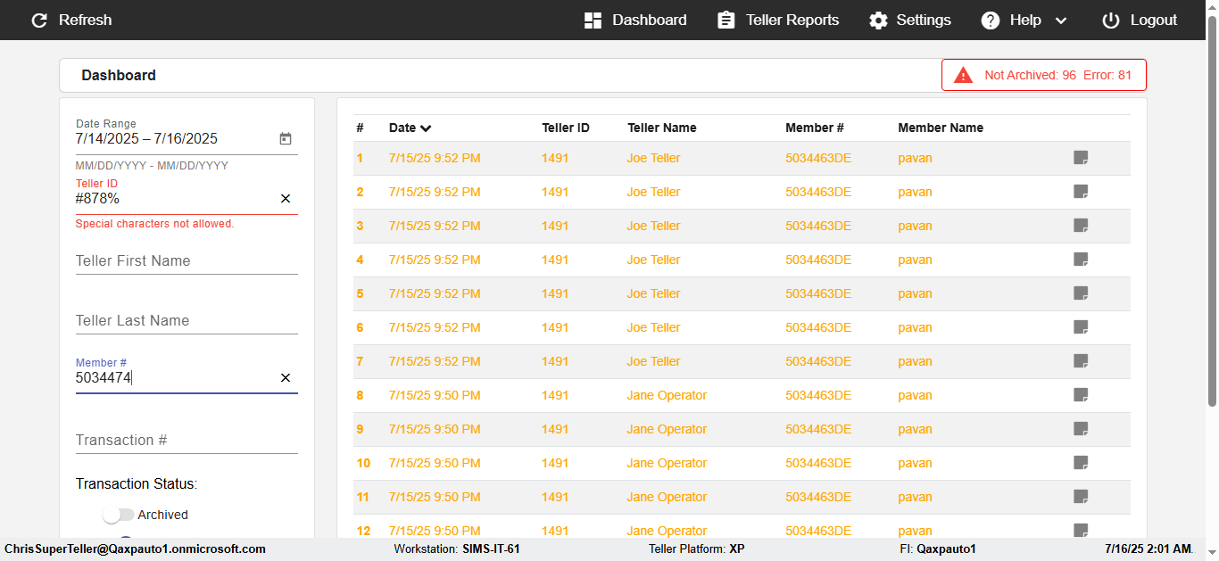Open the Dashboard menu item
1219x561 pixels.
(635, 20)
